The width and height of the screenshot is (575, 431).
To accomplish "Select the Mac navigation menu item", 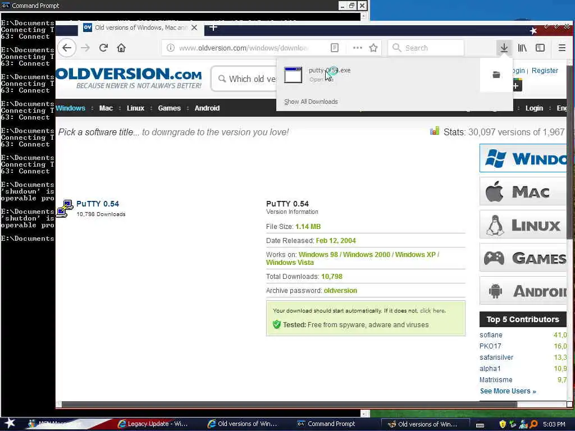I will coord(106,108).
